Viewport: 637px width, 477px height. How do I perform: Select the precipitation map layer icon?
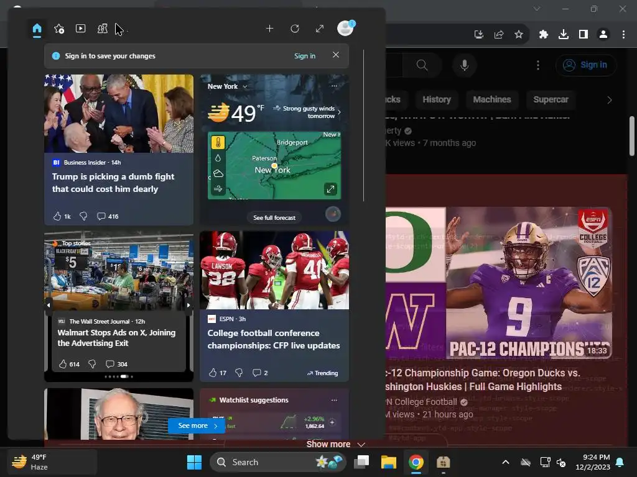tap(218, 158)
